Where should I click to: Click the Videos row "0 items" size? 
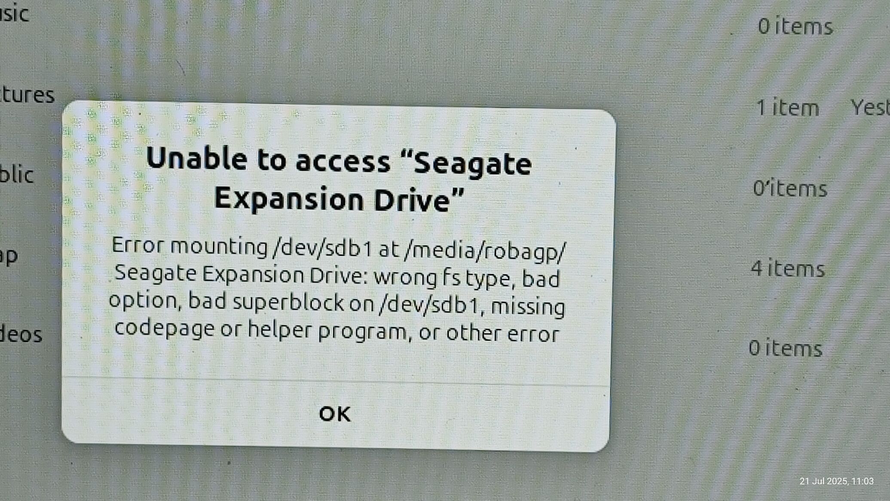coord(785,348)
